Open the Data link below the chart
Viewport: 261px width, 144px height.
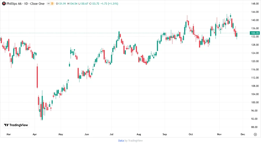(121, 141)
